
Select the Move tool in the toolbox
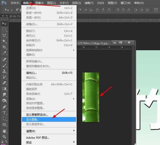coord(5,24)
